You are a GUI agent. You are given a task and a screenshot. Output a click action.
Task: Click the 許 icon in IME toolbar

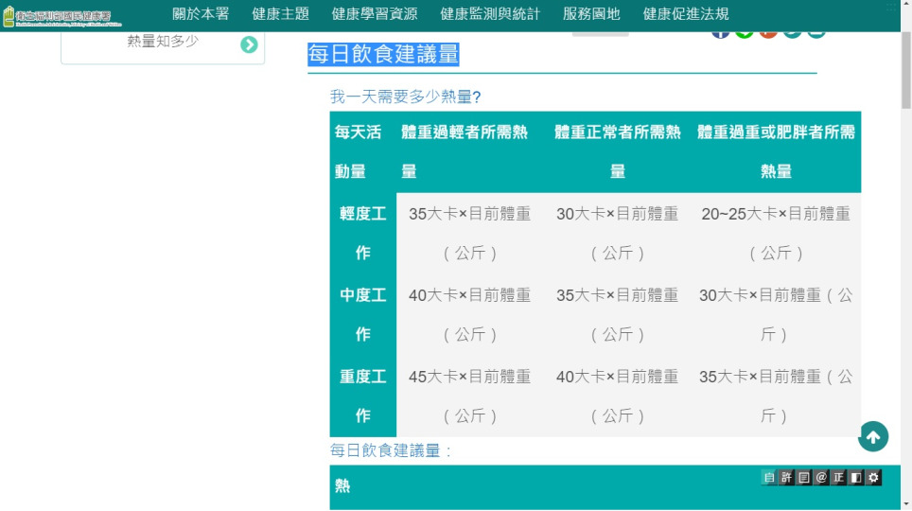pyautogui.click(x=786, y=478)
